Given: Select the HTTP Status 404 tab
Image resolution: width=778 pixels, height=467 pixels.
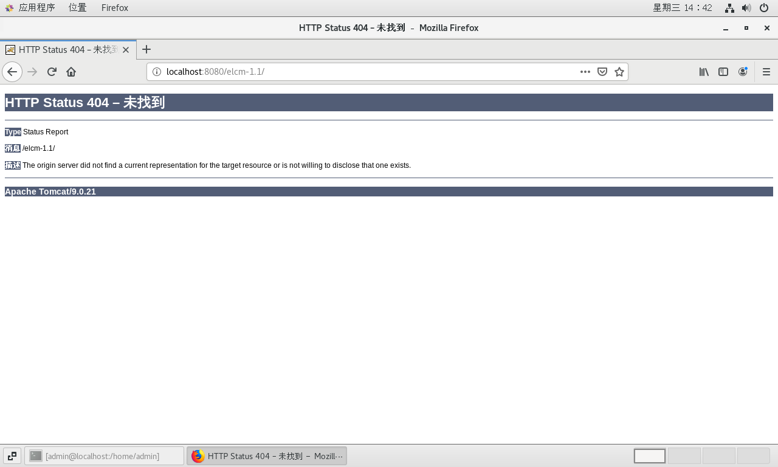Looking at the screenshot, I should (x=68, y=50).
